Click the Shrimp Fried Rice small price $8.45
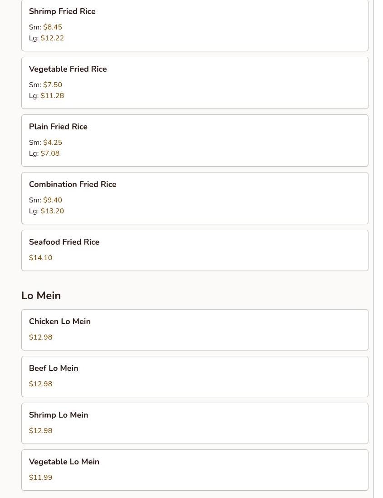Image resolution: width=383 pixels, height=498 pixels. (x=53, y=27)
